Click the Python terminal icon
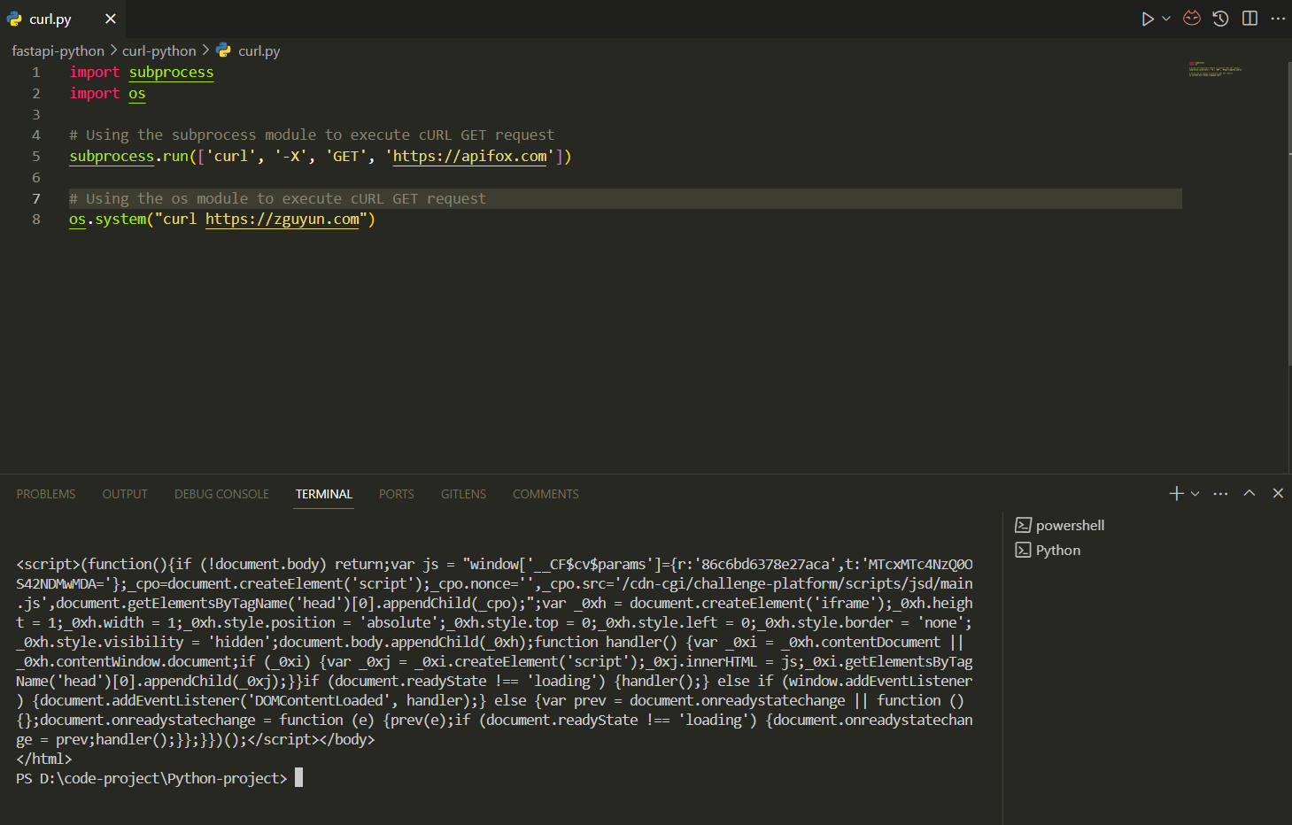This screenshot has width=1292, height=825. (x=1023, y=550)
